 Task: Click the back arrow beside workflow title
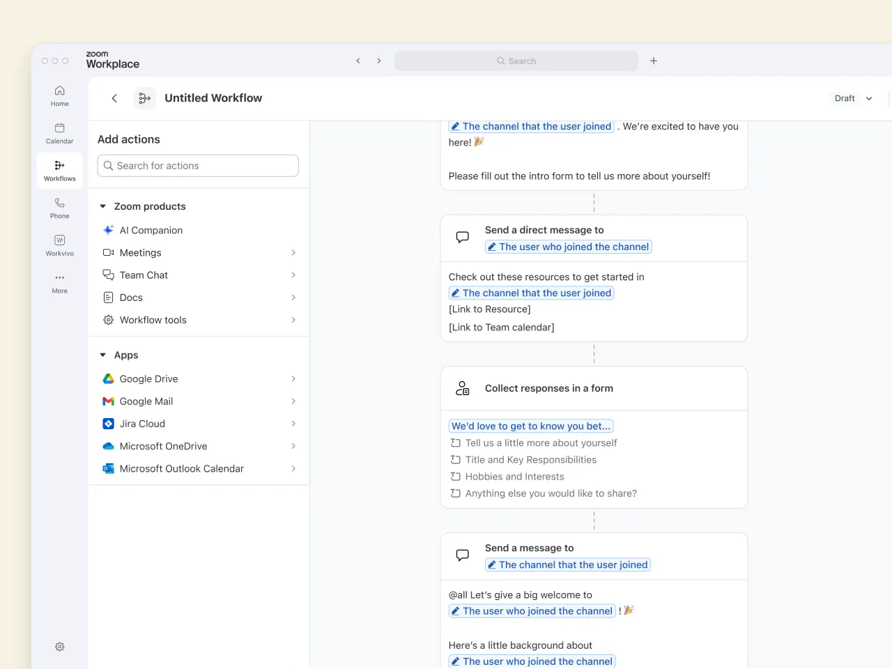point(114,98)
